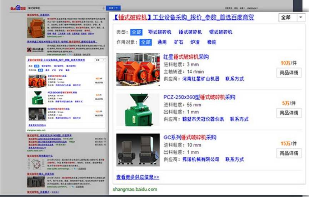Open supplier 鹤壁市天冠仪器仪表 in enlarged panel
This screenshot has height=197, width=309.
click(203, 119)
